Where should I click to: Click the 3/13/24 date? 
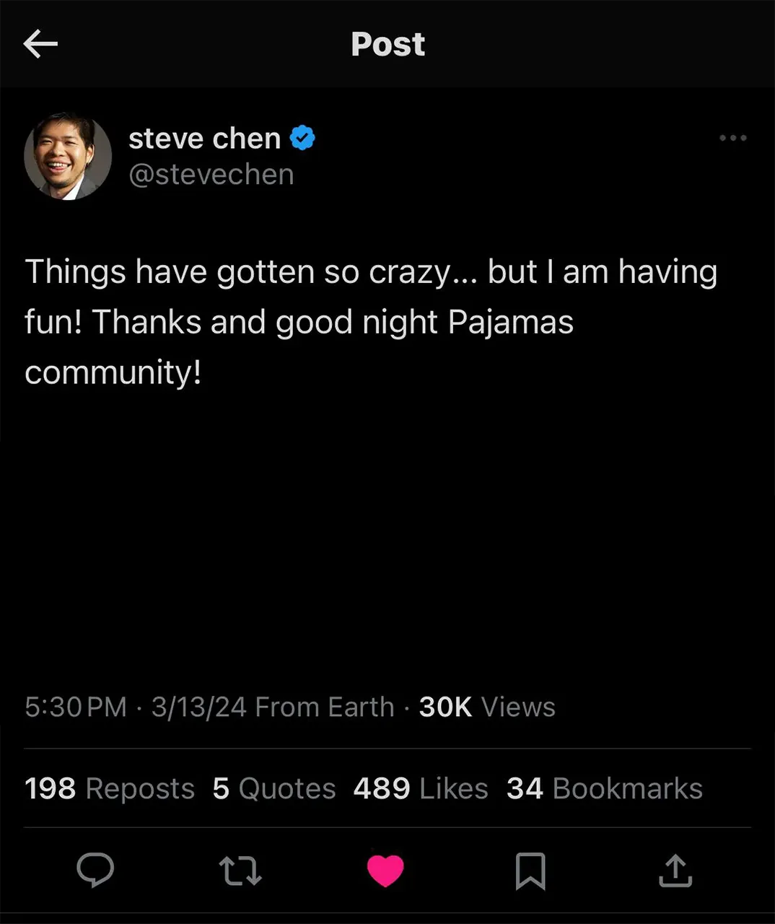pos(198,707)
